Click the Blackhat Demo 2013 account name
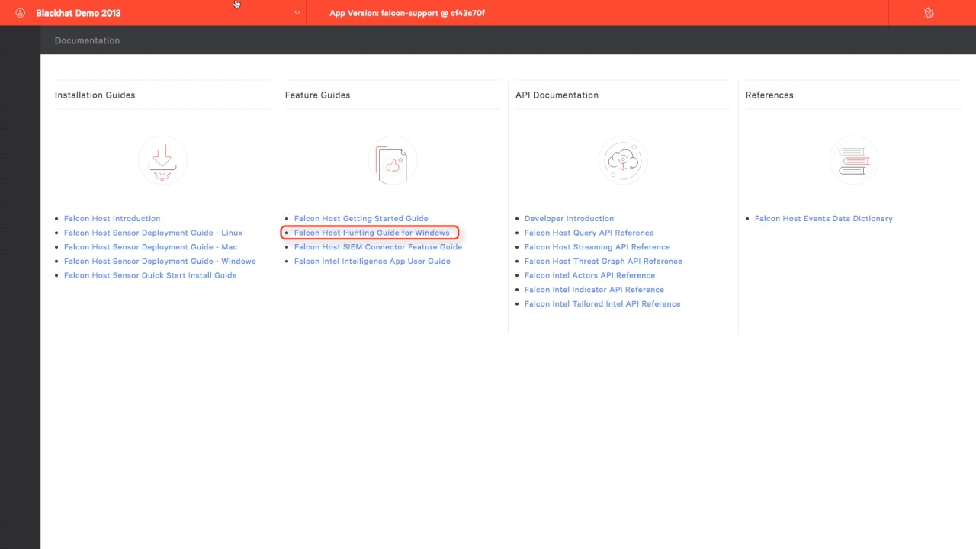Image resolution: width=976 pixels, height=549 pixels. pyautogui.click(x=78, y=13)
